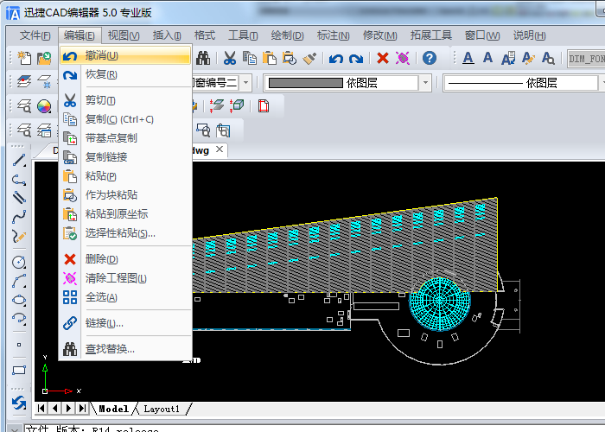Open the View (视图) menu

tap(124, 35)
